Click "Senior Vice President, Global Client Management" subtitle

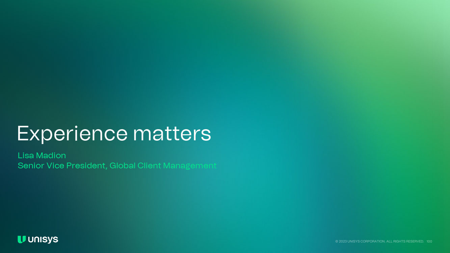pyautogui.click(x=117, y=166)
